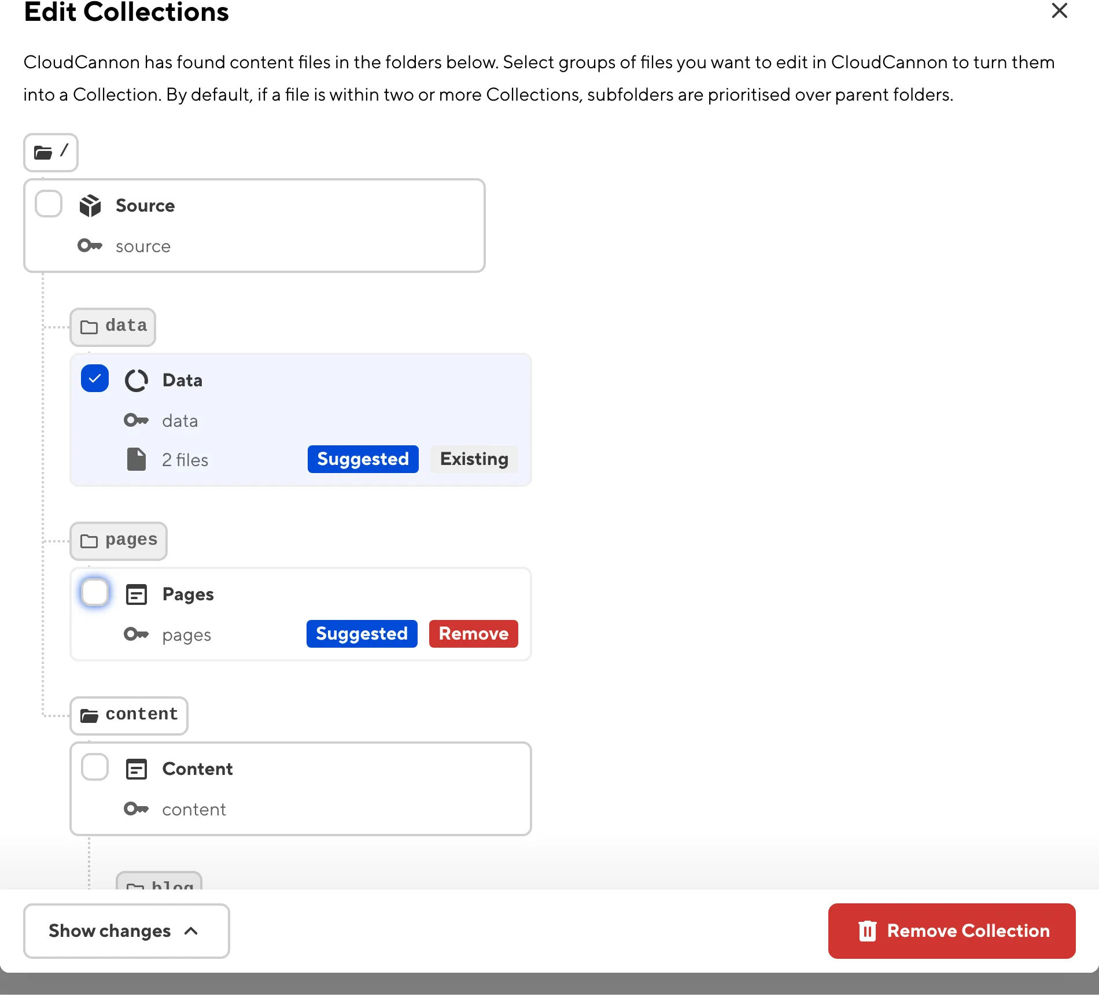Click the Content document icon
The width and height of the screenshot is (1099, 997).
coord(137,769)
